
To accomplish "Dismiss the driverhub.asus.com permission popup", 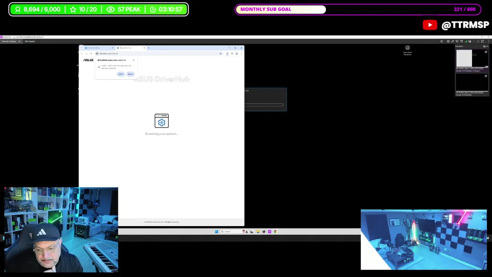I will [133, 60].
